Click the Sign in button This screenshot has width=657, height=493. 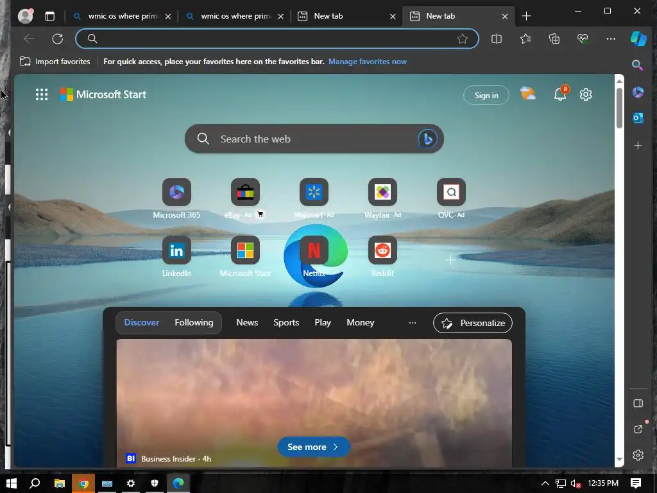point(486,95)
